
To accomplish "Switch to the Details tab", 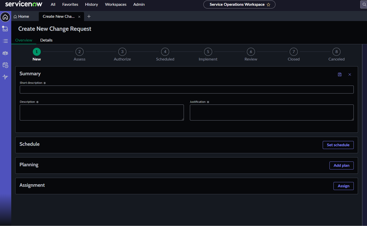I will coord(46,40).
